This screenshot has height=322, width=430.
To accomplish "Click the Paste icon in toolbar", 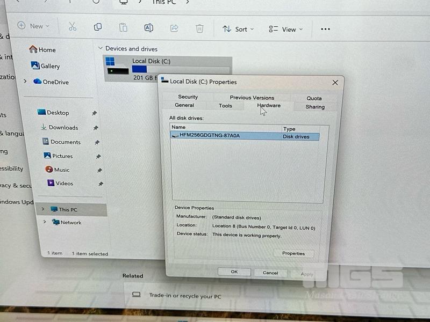I will (123, 28).
